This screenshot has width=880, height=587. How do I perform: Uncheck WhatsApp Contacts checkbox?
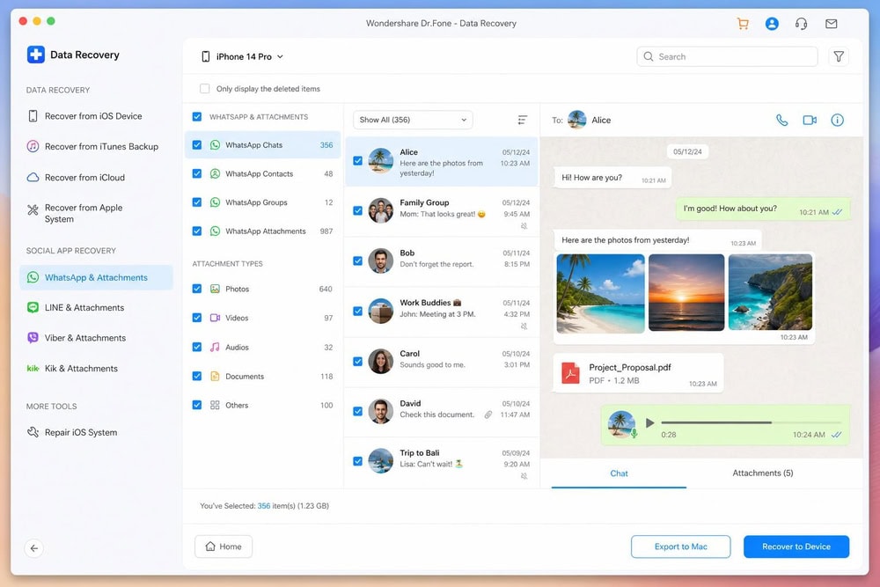point(197,173)
